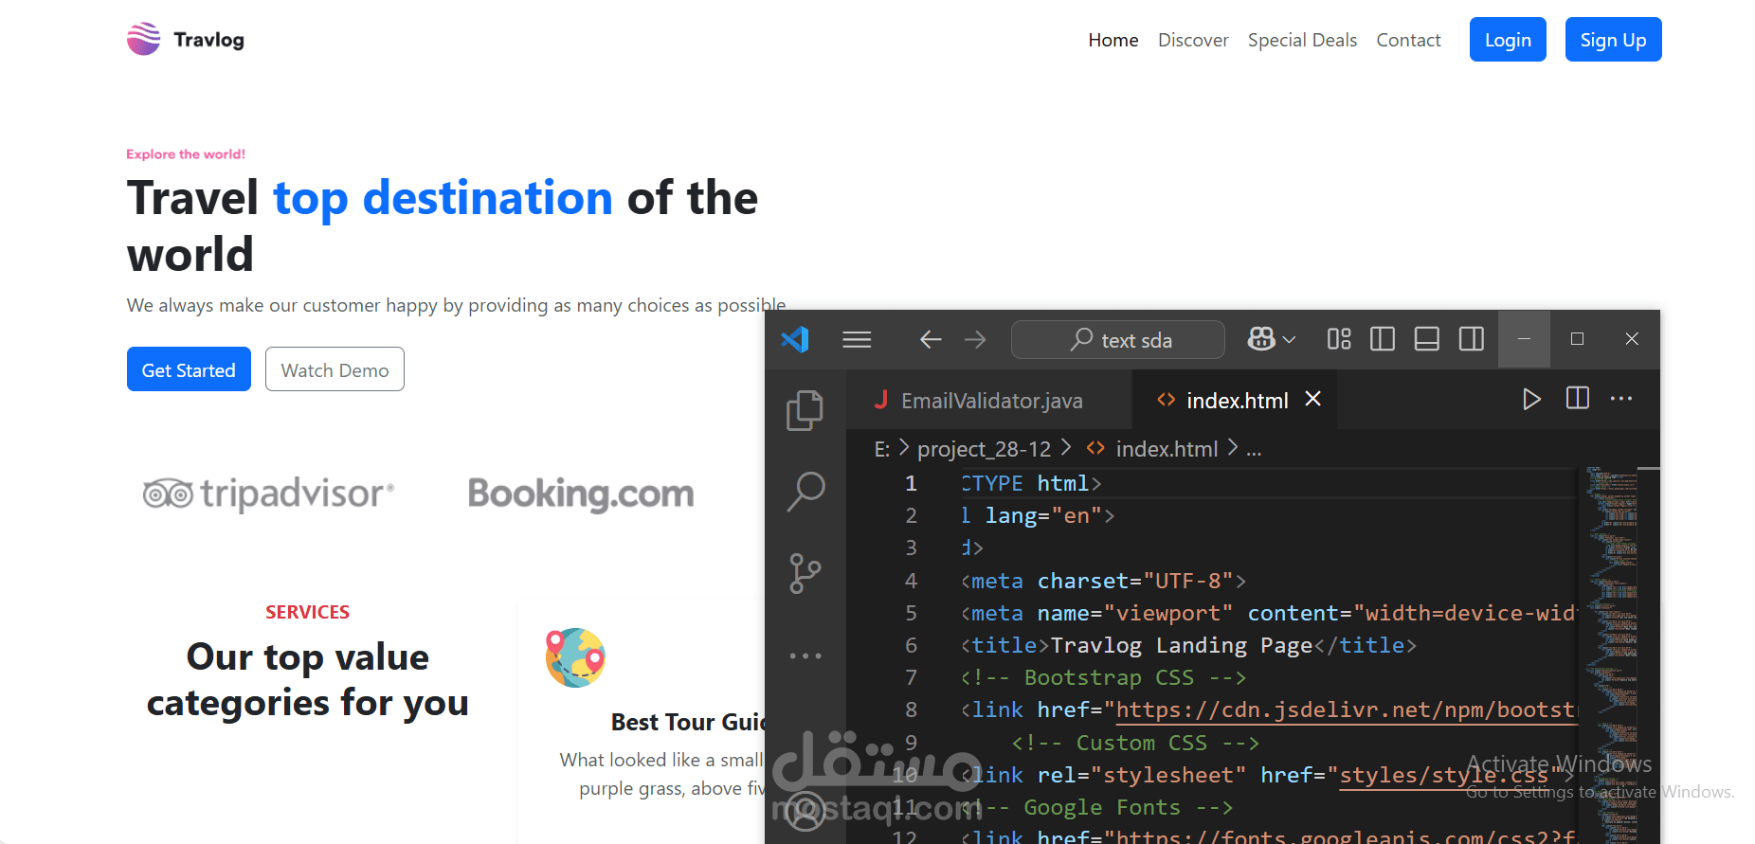Image resolution: width=1755 pixels, height=844 pixels.
Task: Click the 'charset="UTF-8"' meta line in code
Action: coord(1104,581)
